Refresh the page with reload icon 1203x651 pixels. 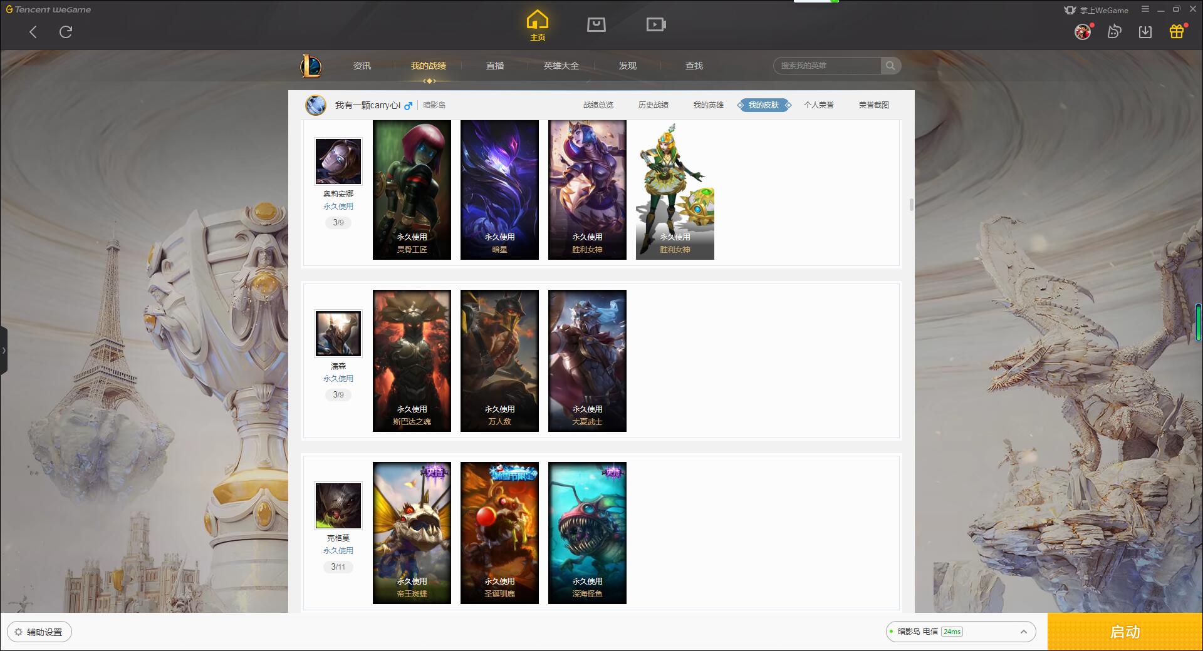click(x=66, y=32)
